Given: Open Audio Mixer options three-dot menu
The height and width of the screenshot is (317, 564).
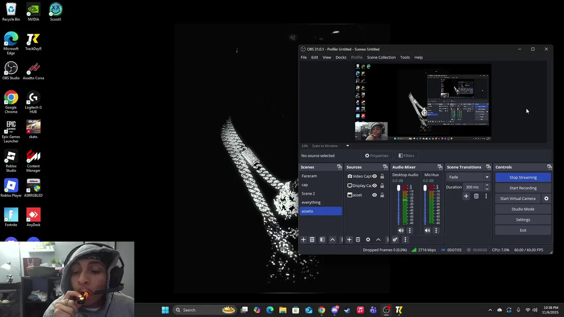Looking at the screenshot, I should click(405, 240).
